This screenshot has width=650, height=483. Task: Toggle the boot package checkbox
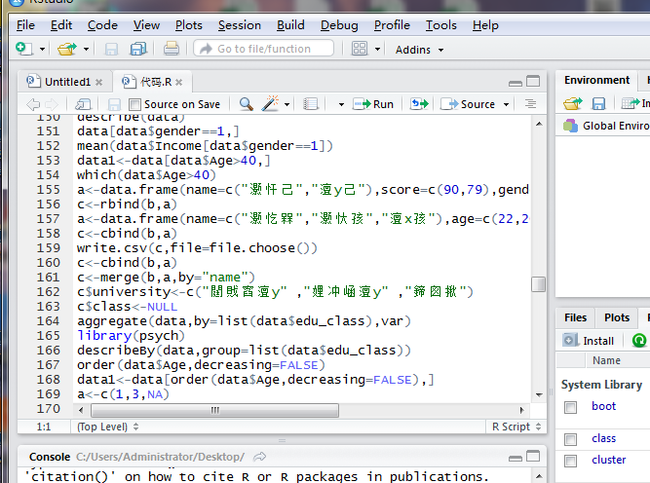point(570,407)
